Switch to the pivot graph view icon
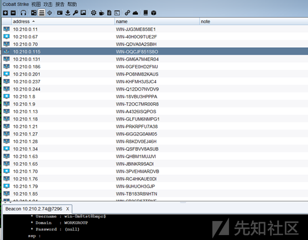This screenshot has height=240, width=308. [34, 13]
